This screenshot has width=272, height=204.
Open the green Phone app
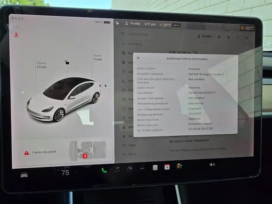[x=104, y=170]
